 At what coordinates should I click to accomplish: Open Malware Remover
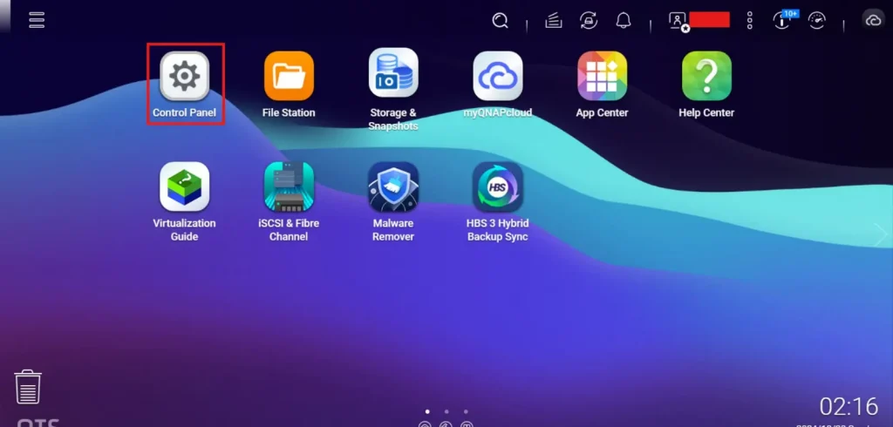[393, 186]
